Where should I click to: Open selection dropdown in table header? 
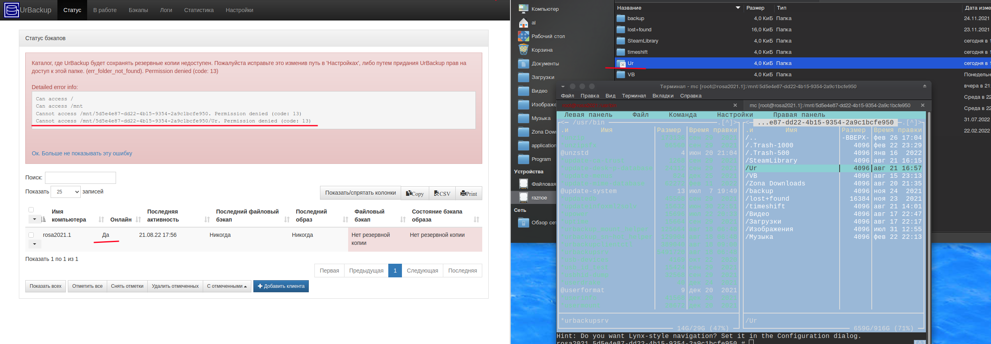tap(34, 219)
